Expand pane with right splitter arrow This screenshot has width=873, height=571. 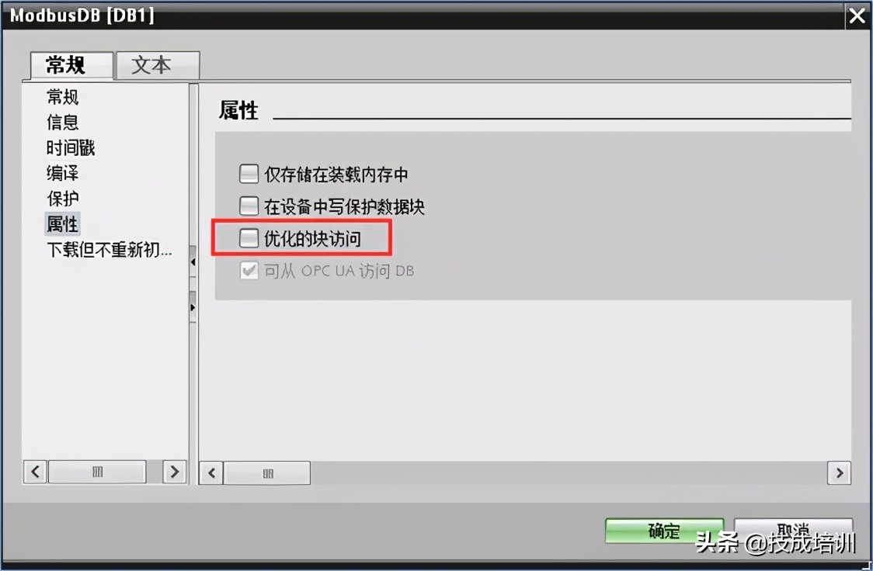click(x=193, y=307)
